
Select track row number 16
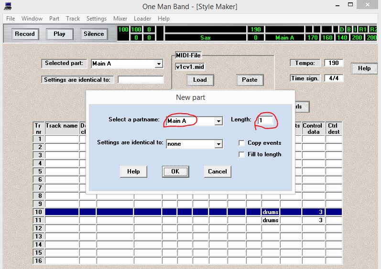pyautogui.click(x=39, y=261)
